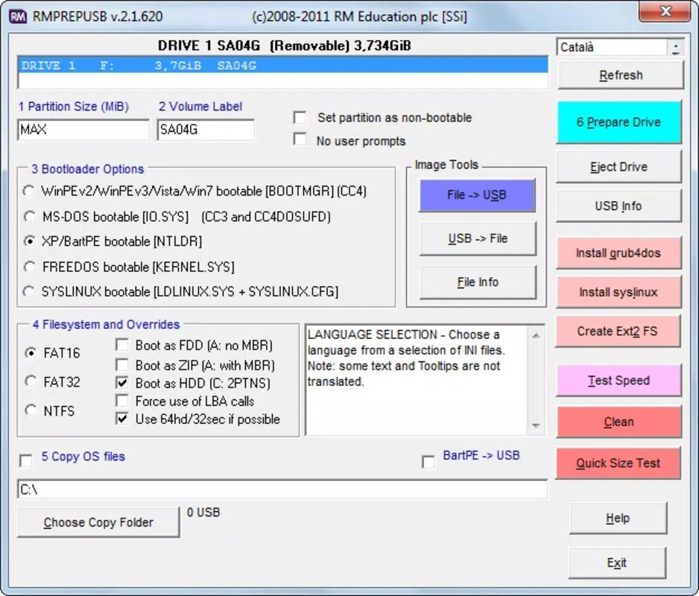Open Help
This screenshot has width=699, height=596.
click(618, 518)
